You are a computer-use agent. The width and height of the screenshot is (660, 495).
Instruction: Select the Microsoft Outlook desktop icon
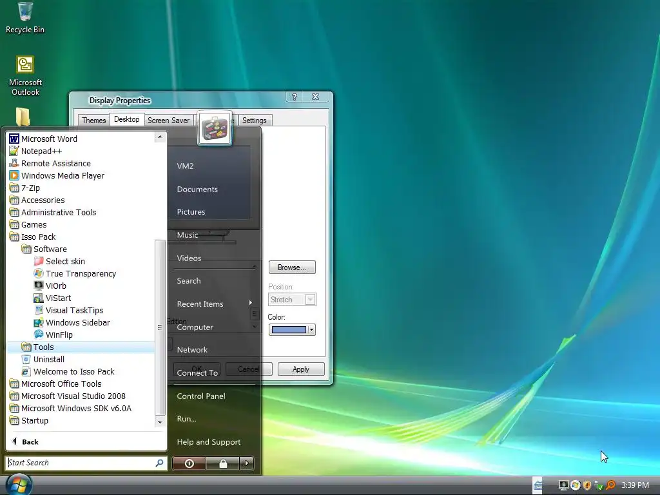pos(25,76)
